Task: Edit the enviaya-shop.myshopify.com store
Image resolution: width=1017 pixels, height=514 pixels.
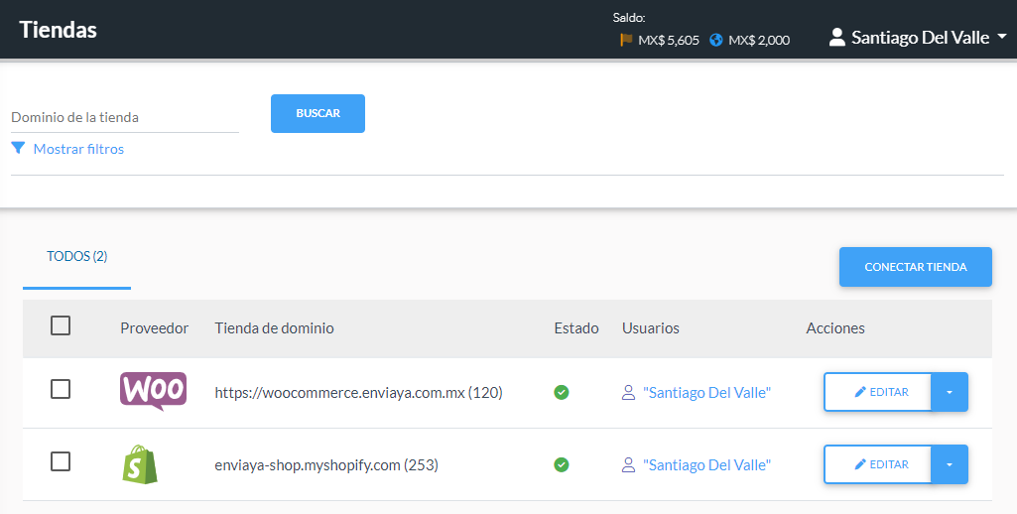Action: click(877, 464)
